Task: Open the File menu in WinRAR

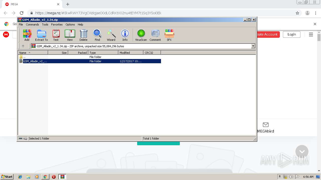Action: 21,24
